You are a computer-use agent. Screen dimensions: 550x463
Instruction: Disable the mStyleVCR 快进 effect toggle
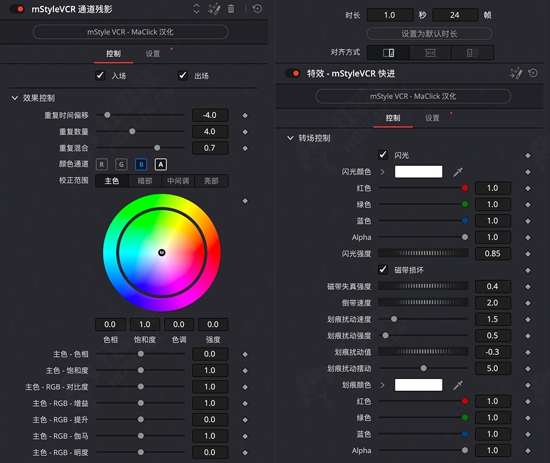[292, 73]
